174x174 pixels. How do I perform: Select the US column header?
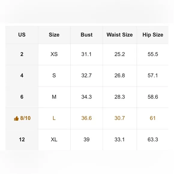click(x=22, y=35)
